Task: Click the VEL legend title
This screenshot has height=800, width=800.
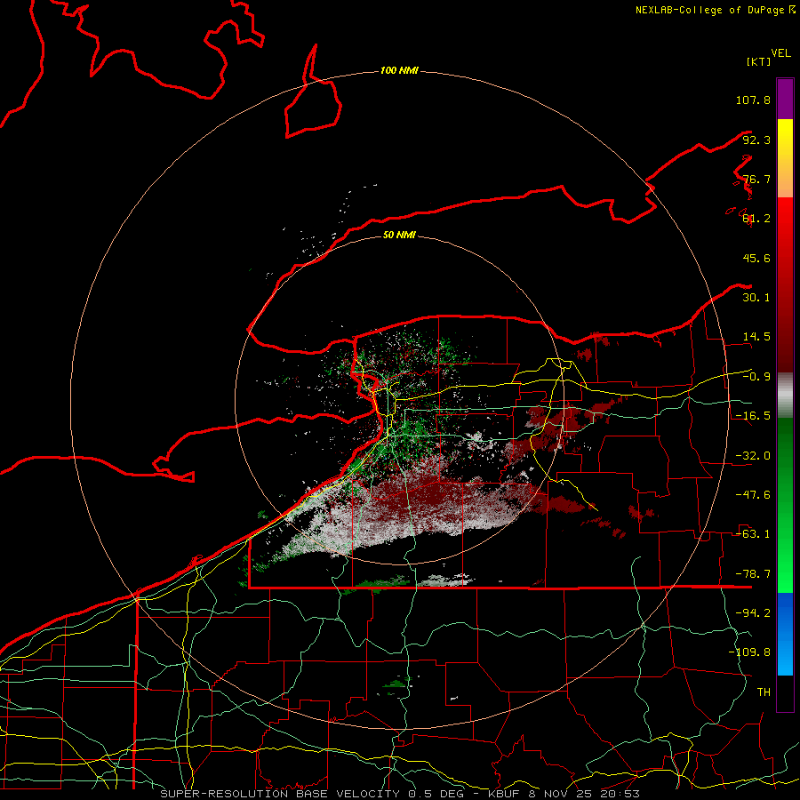Action: 780,52
